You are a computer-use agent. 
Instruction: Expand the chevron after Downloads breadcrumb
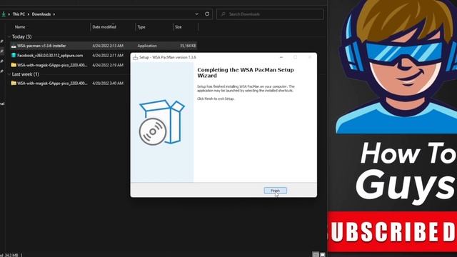point(54,14)
